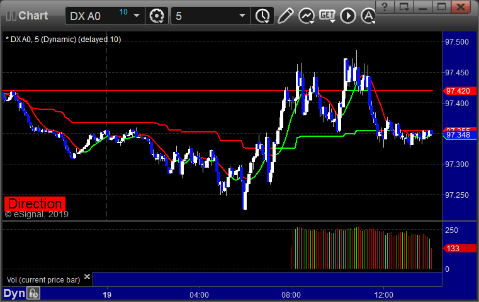479x302 pixels.
Task: Click the GET download icon
Action: click(x=327, y=16)
